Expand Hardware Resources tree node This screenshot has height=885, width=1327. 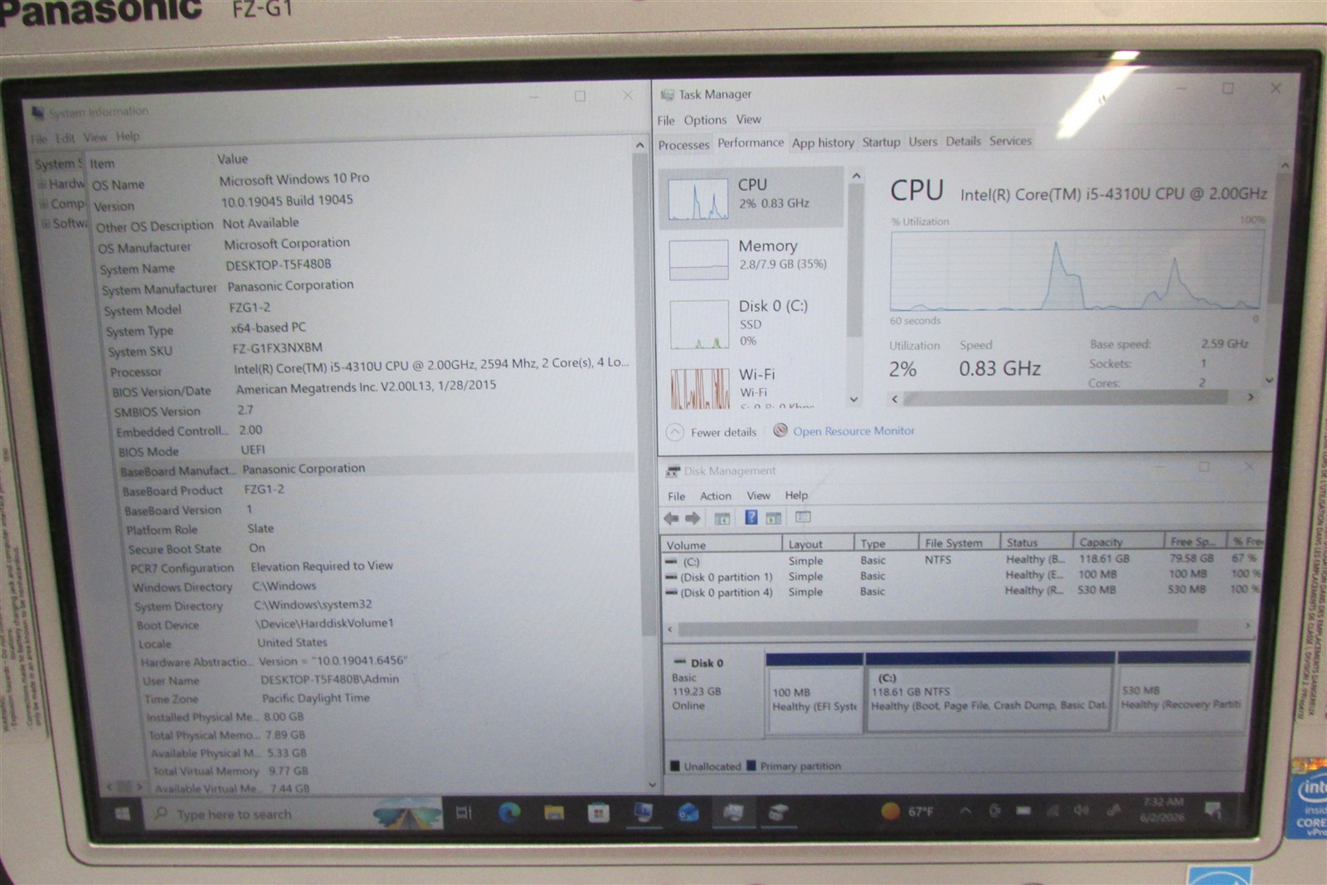[41, 184]
